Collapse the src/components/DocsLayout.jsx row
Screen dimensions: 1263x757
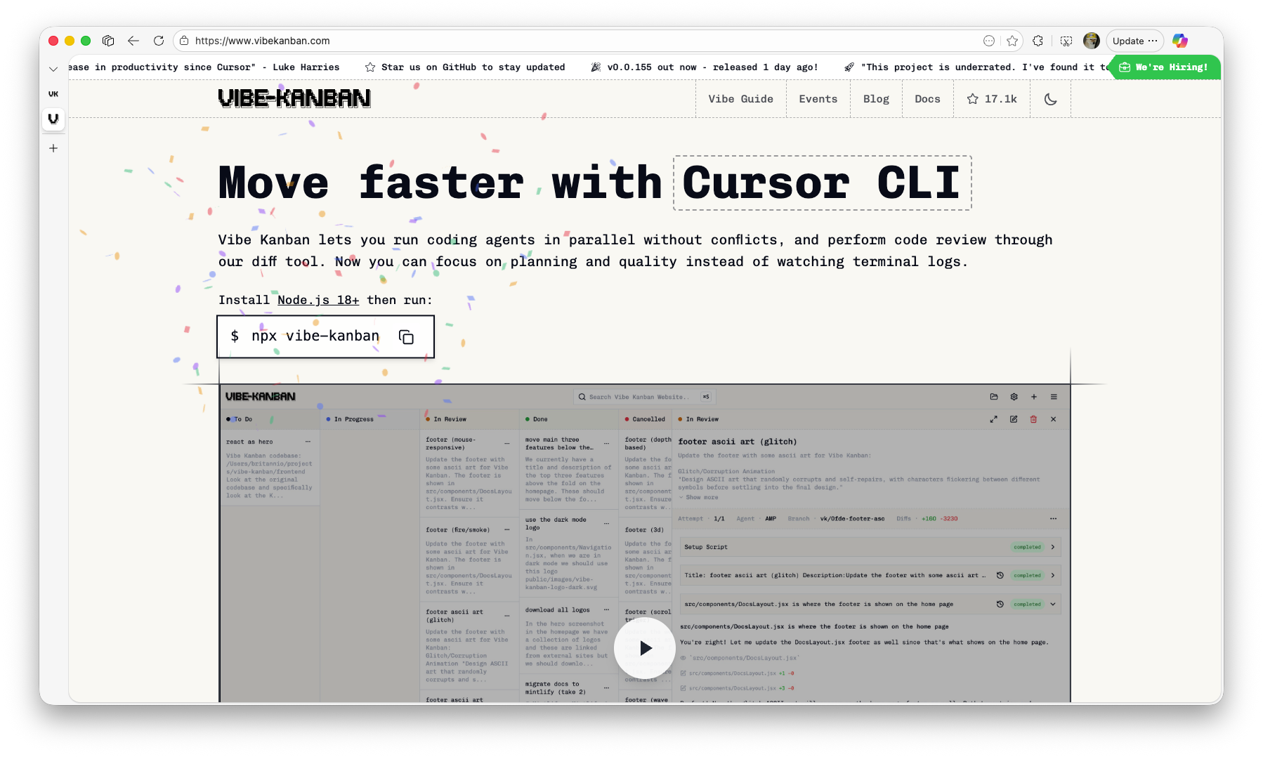click(x=1052, y=604)
